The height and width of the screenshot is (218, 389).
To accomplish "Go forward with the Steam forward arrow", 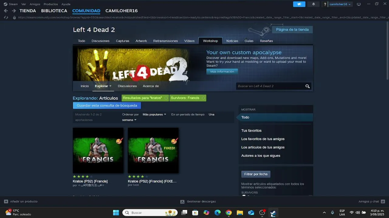I will (14, 11).
